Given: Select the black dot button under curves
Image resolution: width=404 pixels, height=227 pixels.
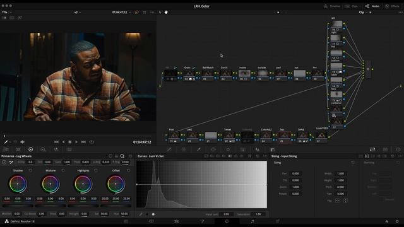Looking at the screenshot, I should (147, 214).
